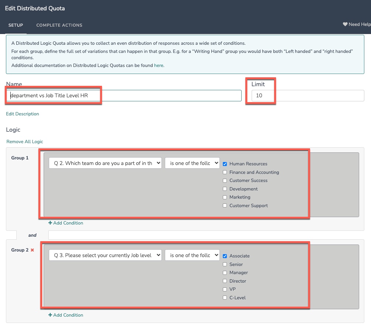Screen dimensions: 371x327
Task: Click plus Add Condition under Group 2
Action: click(66, 315)
